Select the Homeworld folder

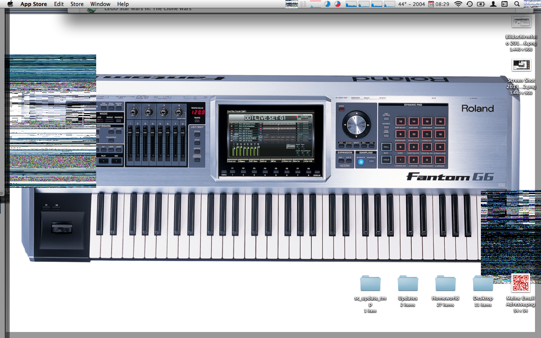pyautogui.click(x=445, y=291)
